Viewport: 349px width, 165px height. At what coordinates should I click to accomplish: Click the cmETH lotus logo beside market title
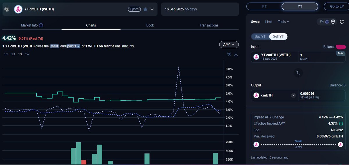tap(19, 9)
